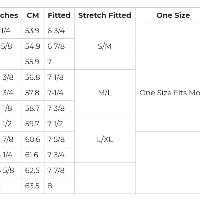
Task: Select the 59.7 centimeter value
Action: pyautogui.click(x=32, y=124)
